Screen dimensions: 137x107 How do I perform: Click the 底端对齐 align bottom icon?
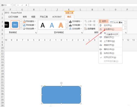click(x=101, y=45)
